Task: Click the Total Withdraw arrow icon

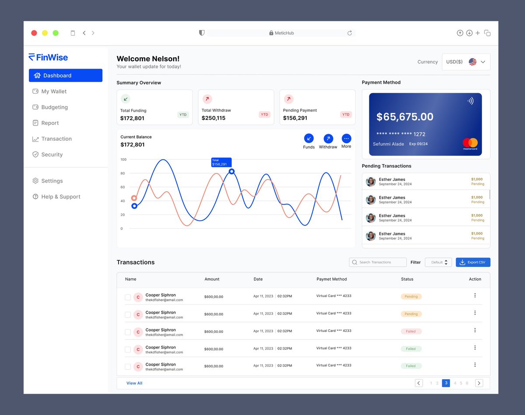Action: point(207,99)
